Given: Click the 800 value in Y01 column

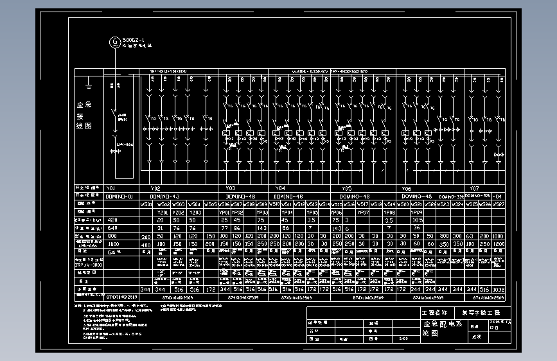Looking at the screenshot, I should coord(112,236).
